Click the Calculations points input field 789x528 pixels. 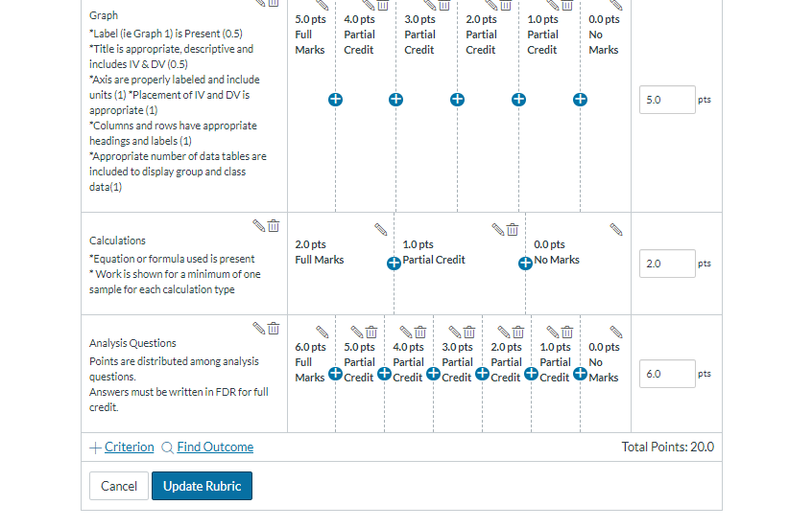(667, 264)
